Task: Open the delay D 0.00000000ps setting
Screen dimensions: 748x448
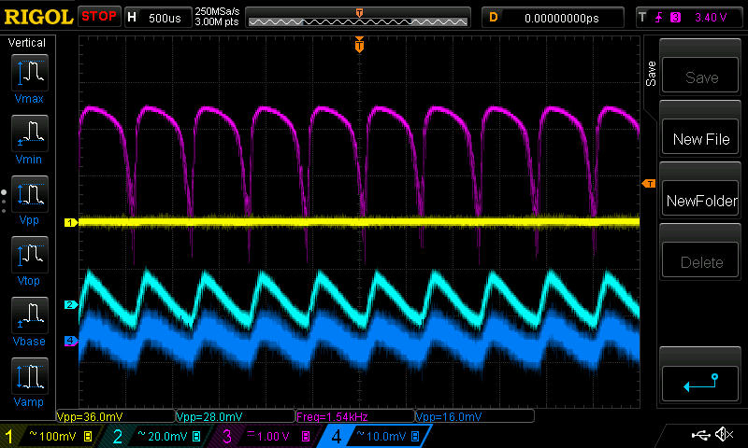Action: click(554, 17)
